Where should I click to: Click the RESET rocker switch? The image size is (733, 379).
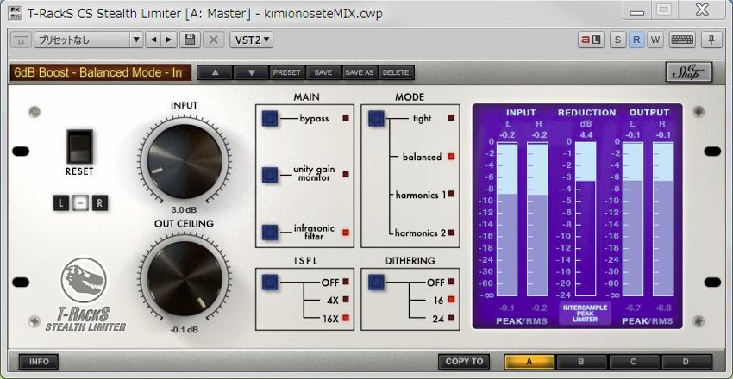tap(79, 146)
